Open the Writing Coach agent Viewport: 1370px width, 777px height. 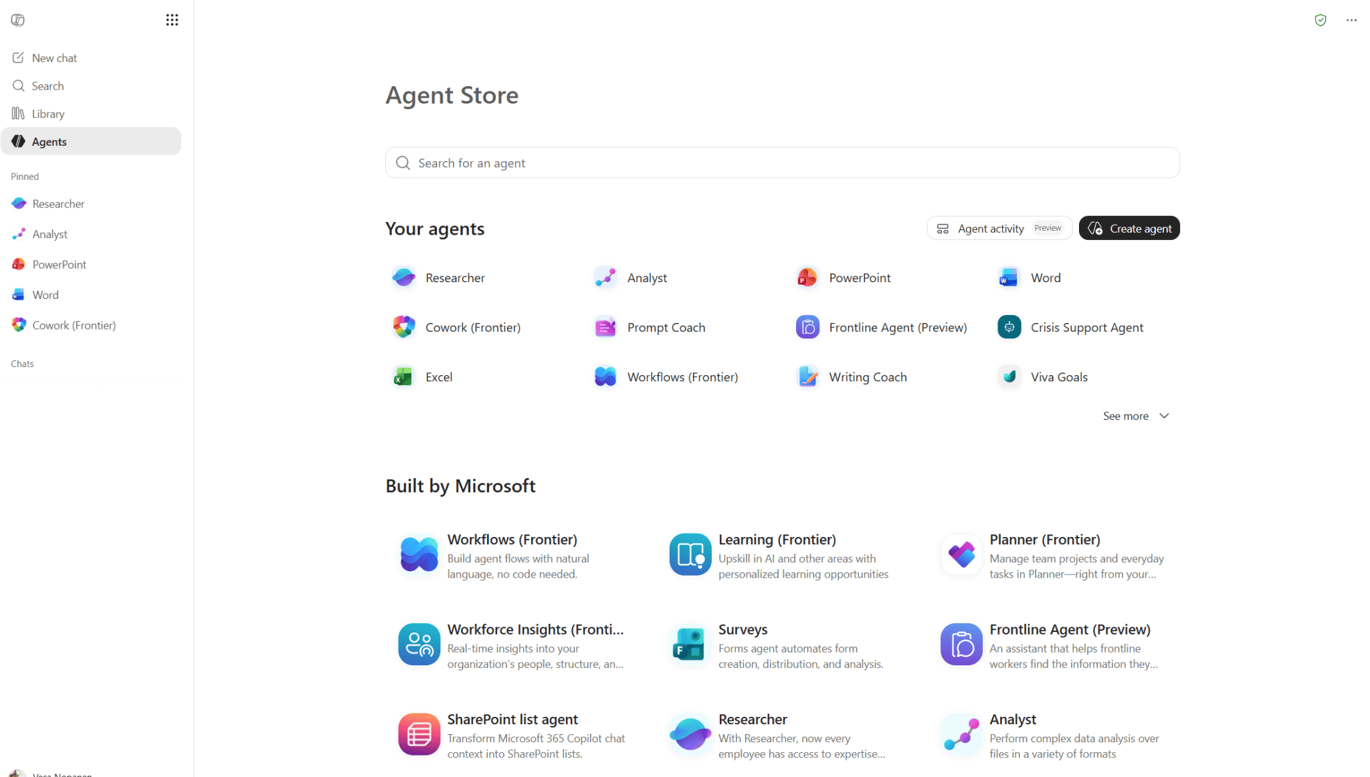(851, 377)
